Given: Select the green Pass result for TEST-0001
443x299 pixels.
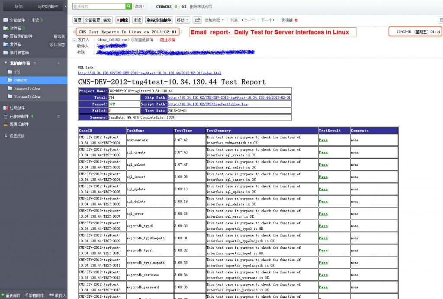Looking at the screenshot, I should [323, 141].
